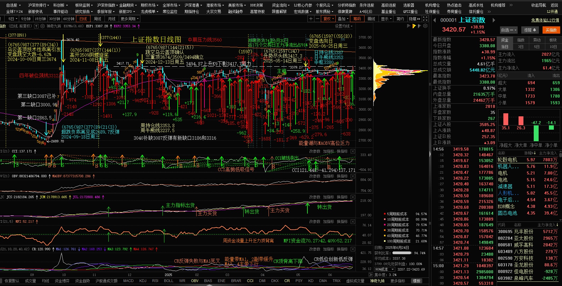
Task: Click the chip distribution lines icon
Action: point(409,26)
